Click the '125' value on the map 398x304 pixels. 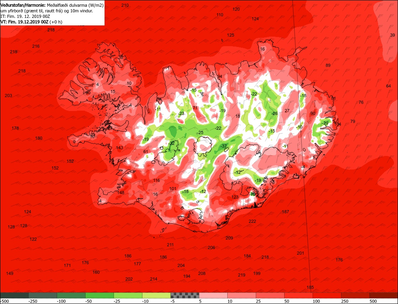tap(230, 35)
